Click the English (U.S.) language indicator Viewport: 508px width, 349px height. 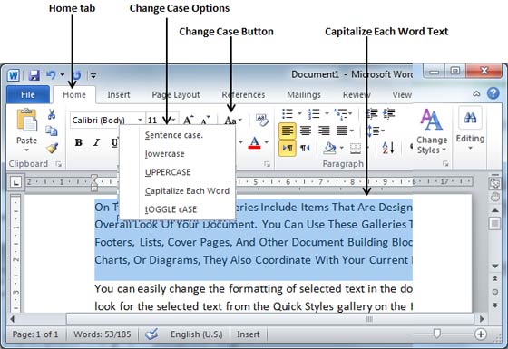(197, 334)
